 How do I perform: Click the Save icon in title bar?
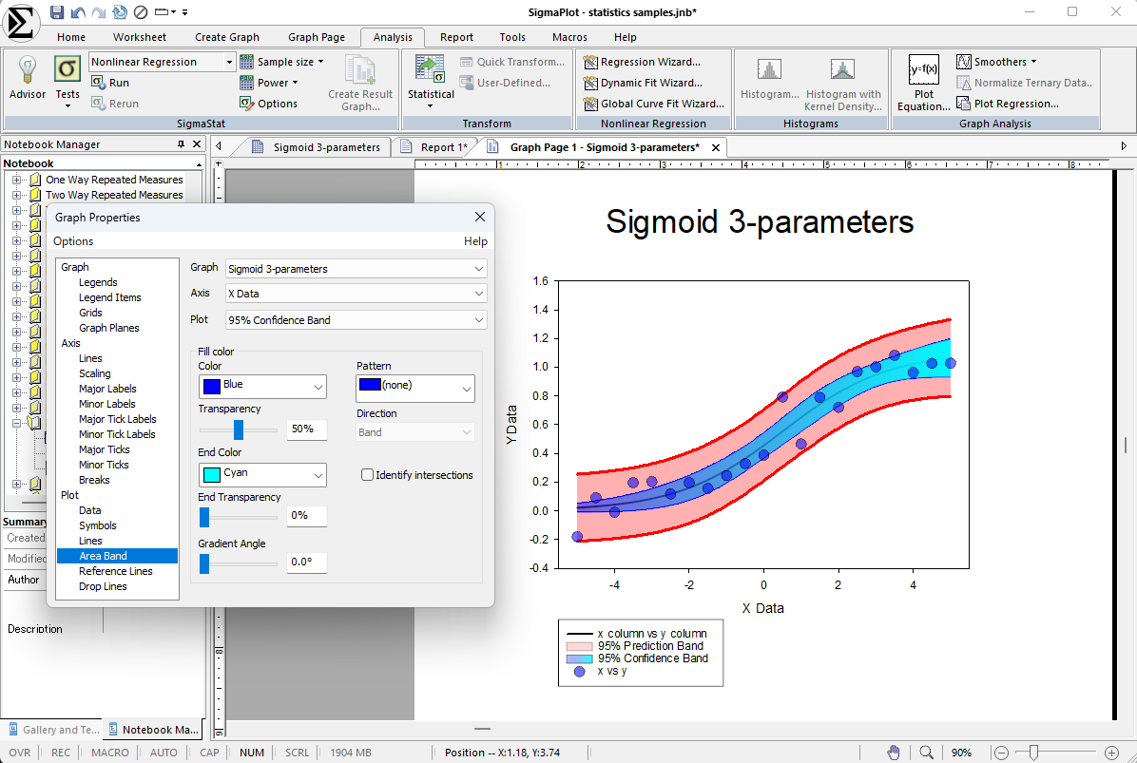[x=57, y=11]
